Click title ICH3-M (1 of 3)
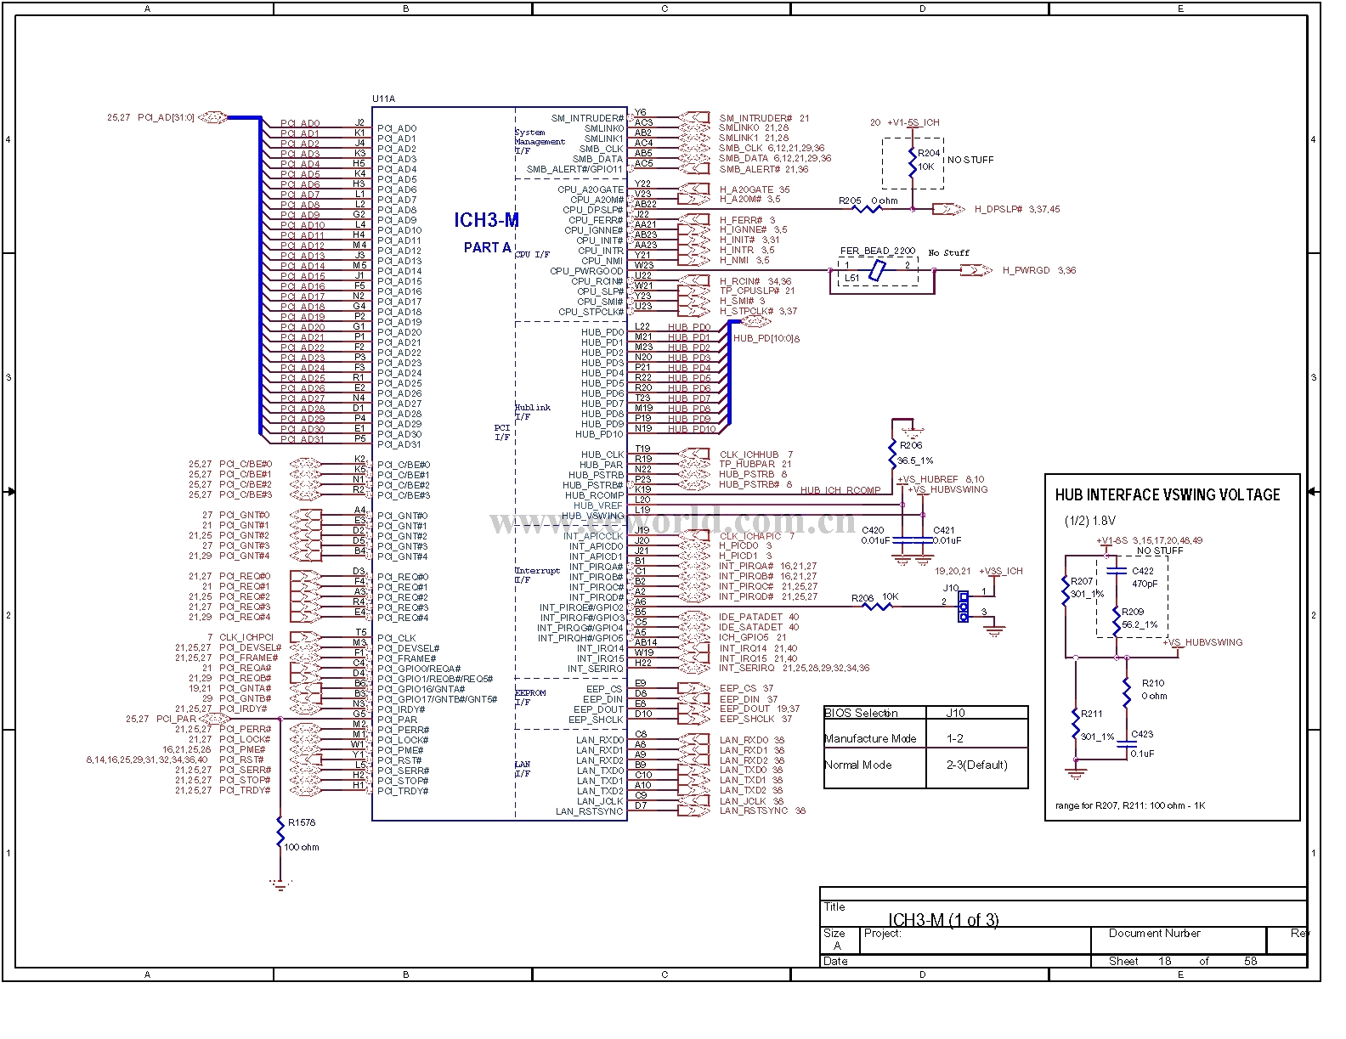 click(943, 920)
